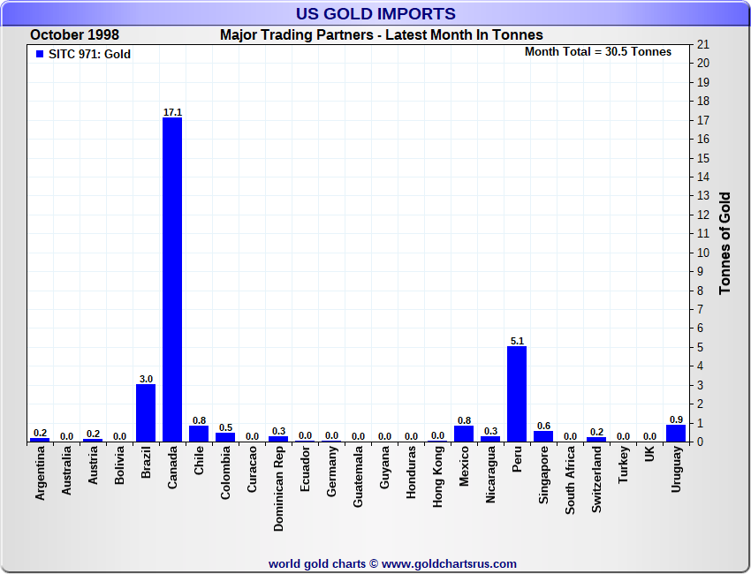The width and height of the screenshot is (751, 574).
Task: Click the '0.9' value above Uruguay
Action: tap(676, 419)
